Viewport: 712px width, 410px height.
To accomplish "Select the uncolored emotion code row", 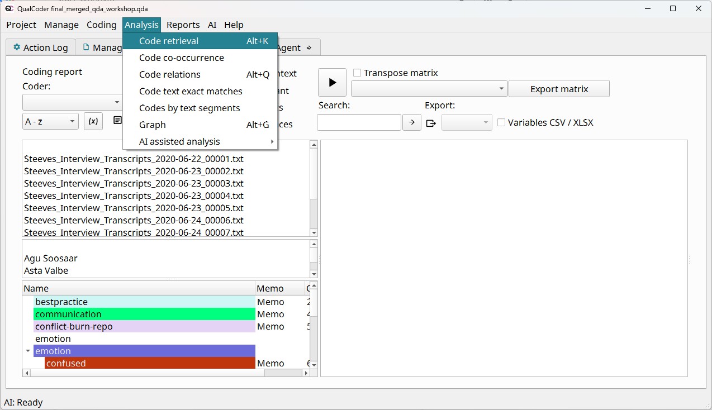I will click(144, 339).
